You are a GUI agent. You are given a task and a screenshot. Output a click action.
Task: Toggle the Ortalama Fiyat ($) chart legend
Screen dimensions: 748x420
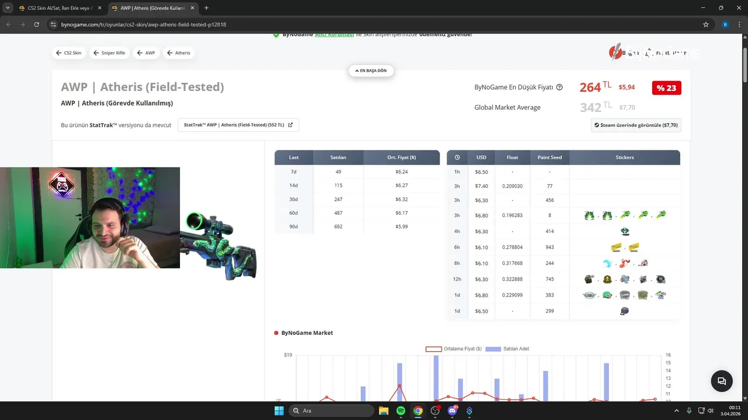[x=453, y=349]
